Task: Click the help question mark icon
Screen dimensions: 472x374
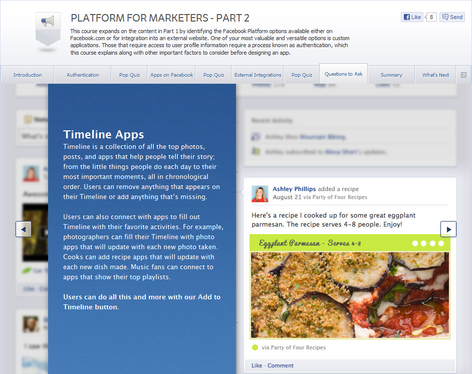Action: 463,75
